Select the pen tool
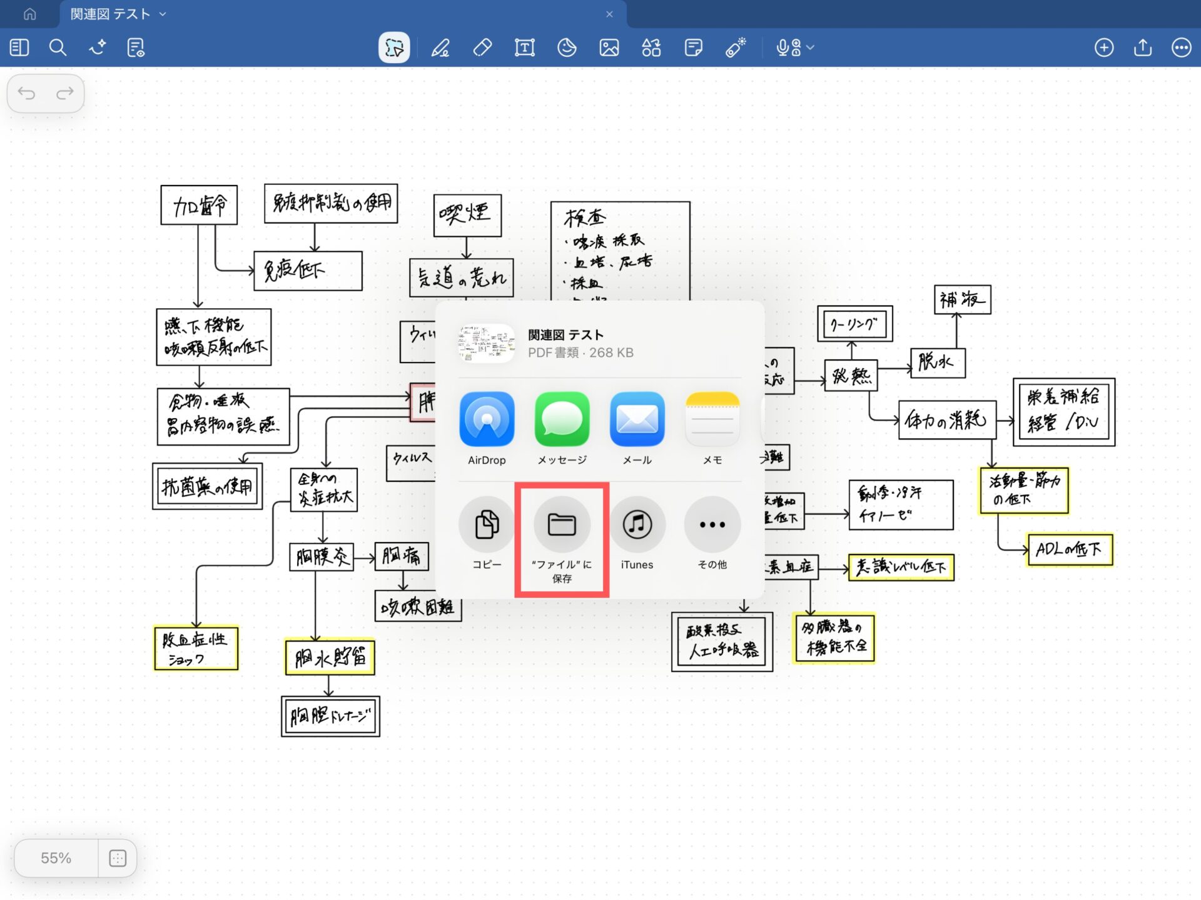This screenshot has height=900, width=1201. (x=440, y=47)
